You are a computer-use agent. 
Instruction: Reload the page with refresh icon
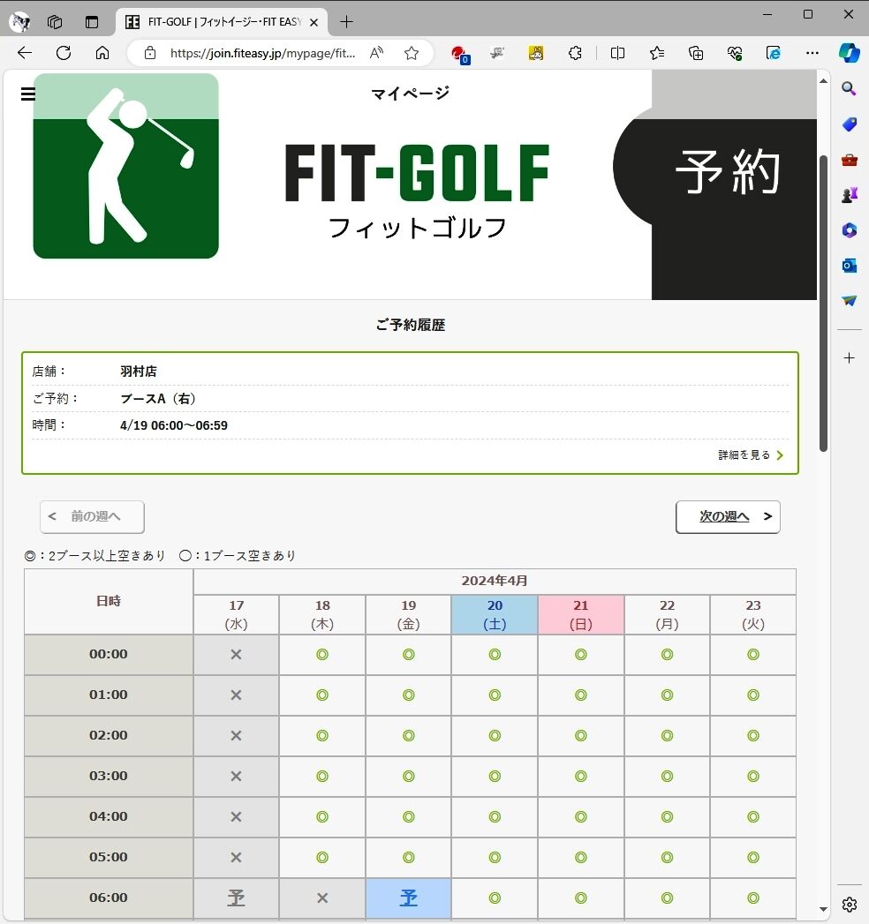tap(64, 53)
